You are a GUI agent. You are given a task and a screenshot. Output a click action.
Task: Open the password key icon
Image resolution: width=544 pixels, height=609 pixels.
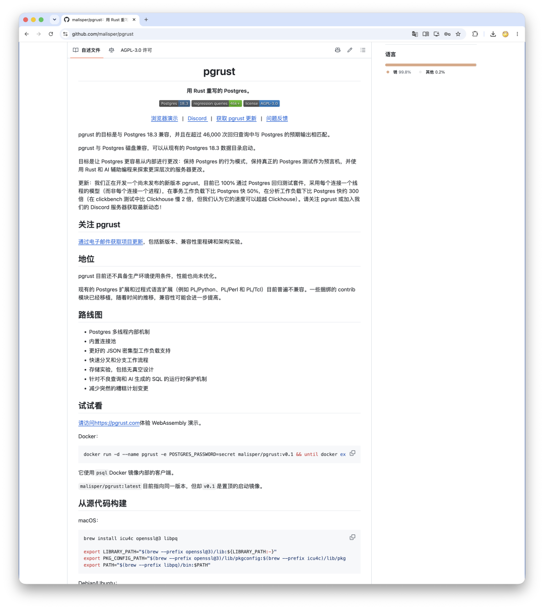(x=447, y=34)
